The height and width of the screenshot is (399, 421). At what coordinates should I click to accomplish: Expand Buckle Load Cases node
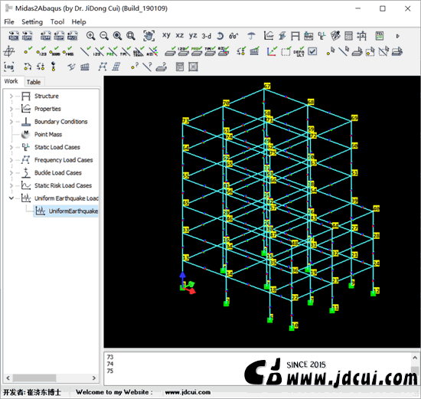11,173
